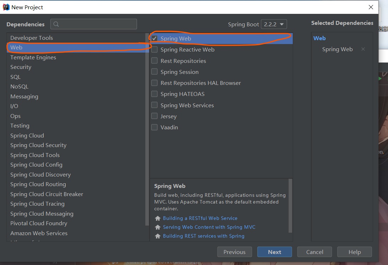Viewport: 388px width, 265px height.
Task: Focus the Dependencies search field
Action: pos(93,24)
